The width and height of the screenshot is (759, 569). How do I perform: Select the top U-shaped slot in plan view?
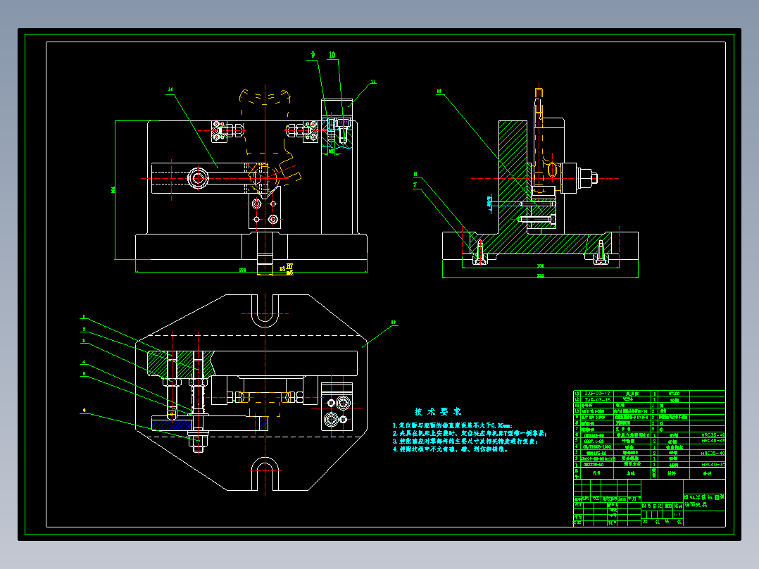coord(265,310)
